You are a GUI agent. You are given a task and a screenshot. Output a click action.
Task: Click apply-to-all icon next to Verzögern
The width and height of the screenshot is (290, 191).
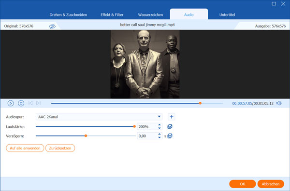click(x=170, y=136)
